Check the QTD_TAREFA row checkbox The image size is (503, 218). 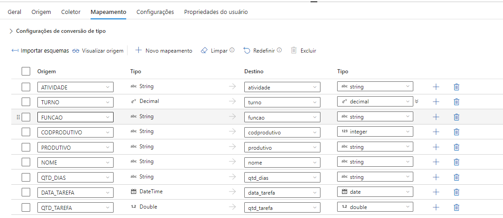pos(26,207)
